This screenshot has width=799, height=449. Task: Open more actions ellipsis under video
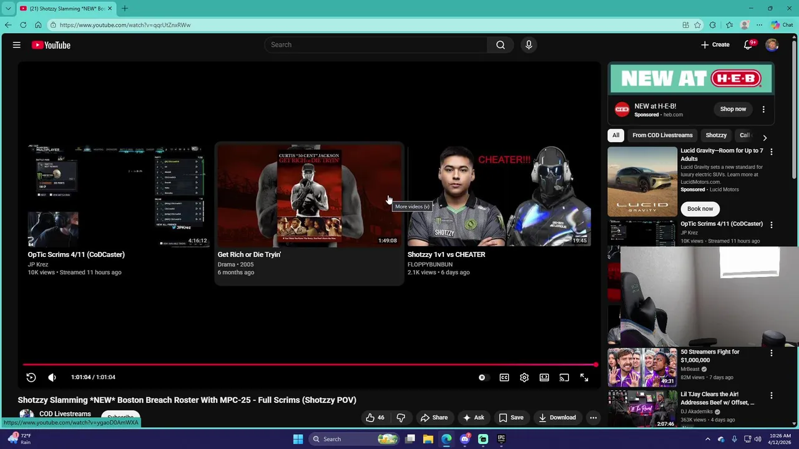(594, 418)
